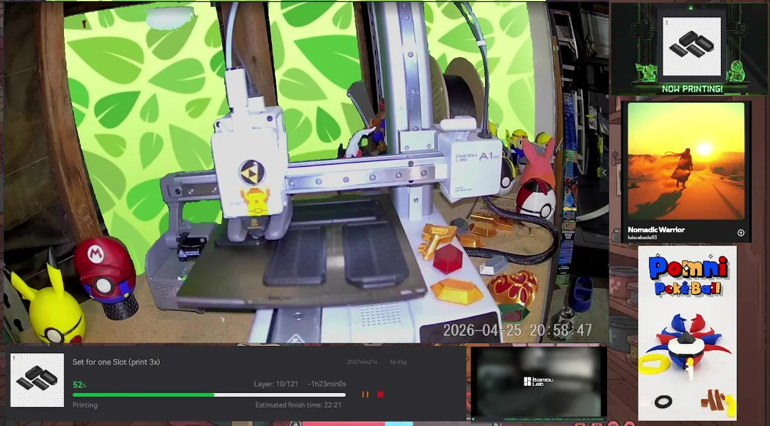Click the artist name luiscabada93

click(642, 238)
